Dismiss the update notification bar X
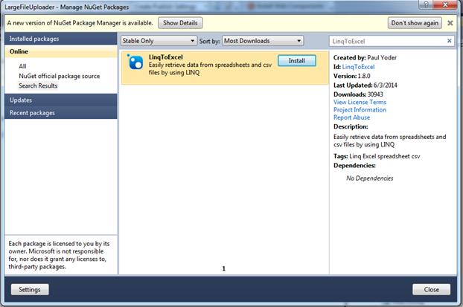 tap(450, 23)
